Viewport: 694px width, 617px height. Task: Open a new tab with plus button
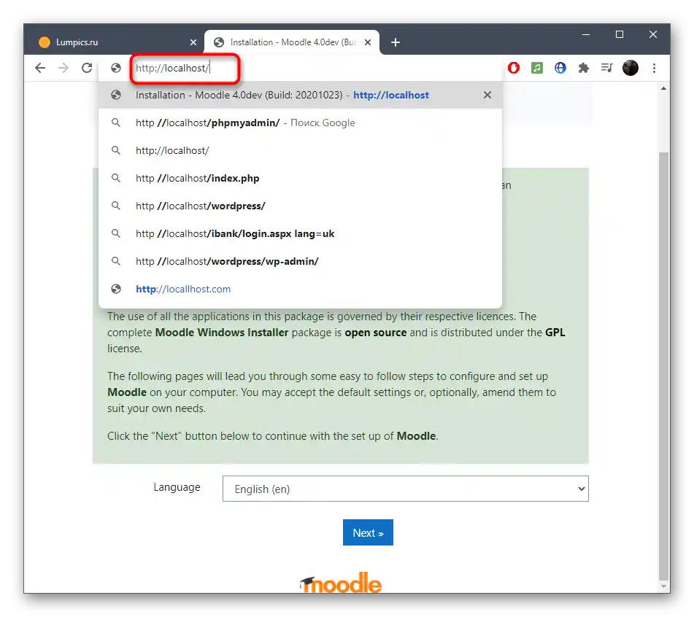click(x=396, y=42)
